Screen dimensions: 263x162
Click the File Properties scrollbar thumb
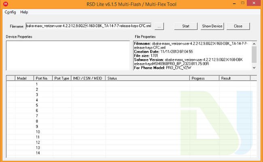(254, 55)
